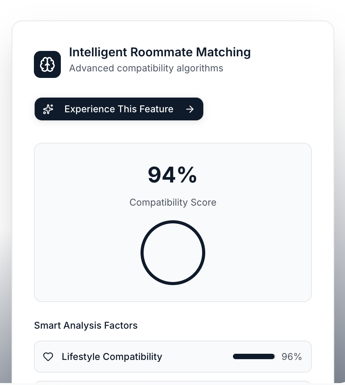The width and height of the screenshot is (345, 385).
Task: Click the Intelligent Roommate Matching heading
Action: point(160,52)
